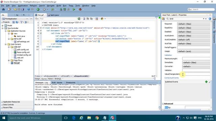
Task: Open the Navigate menu
Action: 51,6
